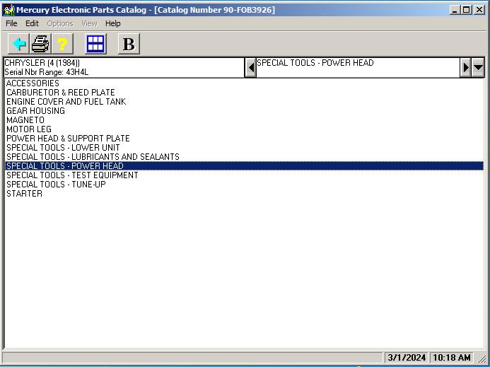Click the printer icon to print

coord(40,44)
